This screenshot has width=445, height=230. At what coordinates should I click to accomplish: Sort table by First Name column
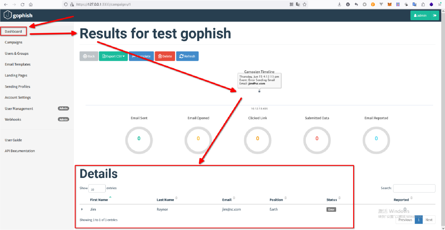point(99,200)
